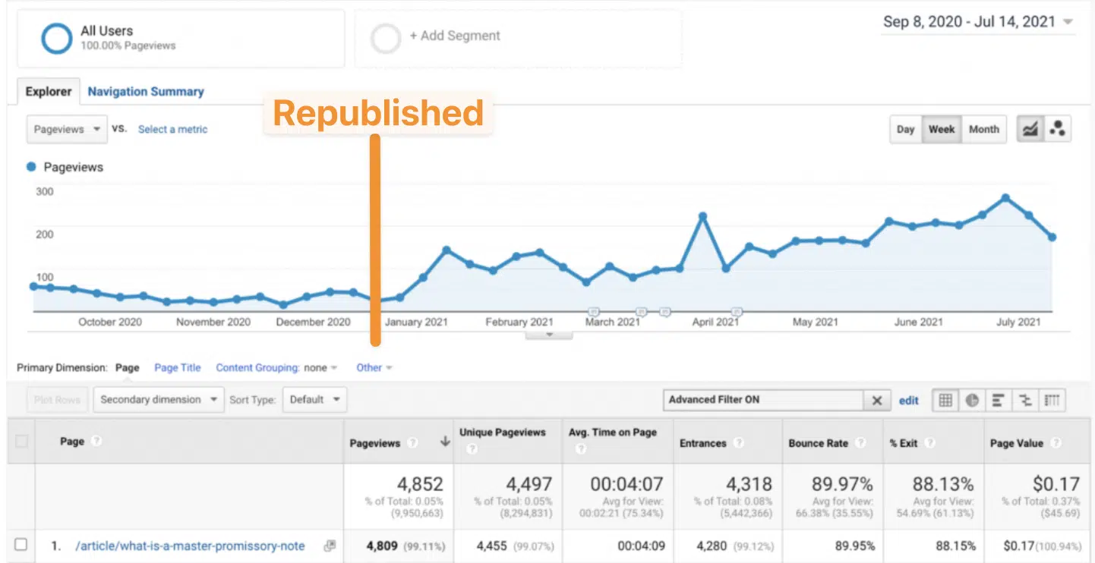Sort by Bounce Rate column header
The height and width of the screenshot is (563, 1095).
coord(818,443)
